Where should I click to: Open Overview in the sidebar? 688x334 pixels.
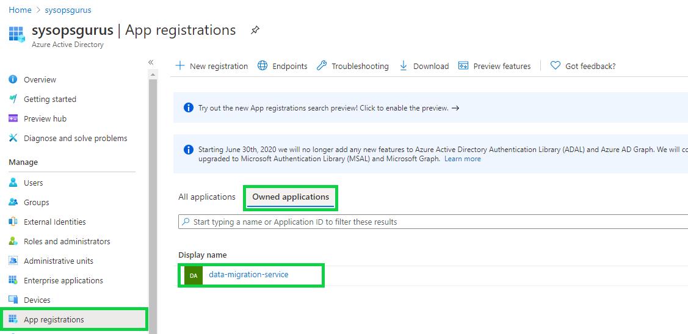tap(40, 80)
